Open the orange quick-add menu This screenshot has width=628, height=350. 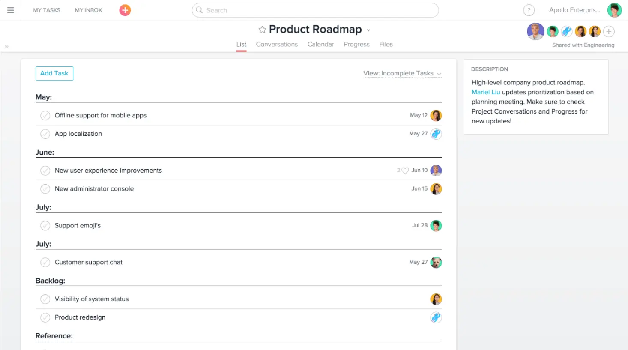point(124,10)
